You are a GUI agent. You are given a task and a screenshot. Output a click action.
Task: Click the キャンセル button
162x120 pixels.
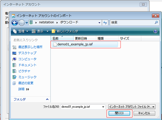144,113
